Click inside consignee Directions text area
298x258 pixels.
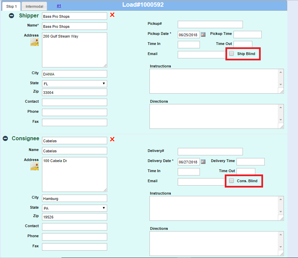(x=214, y=243)
